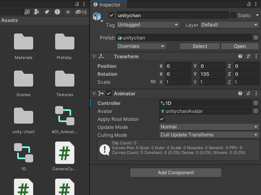This screenshot has width=261, height=195.
Task: Click the Assets breadcrumb label
Action: coord(10,20)
